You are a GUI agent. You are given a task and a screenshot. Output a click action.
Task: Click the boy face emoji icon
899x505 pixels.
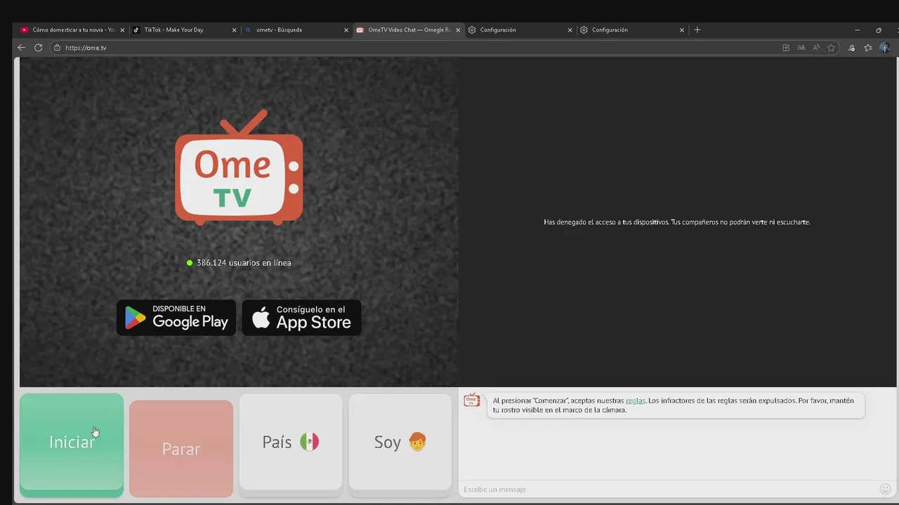pos(417,442)
